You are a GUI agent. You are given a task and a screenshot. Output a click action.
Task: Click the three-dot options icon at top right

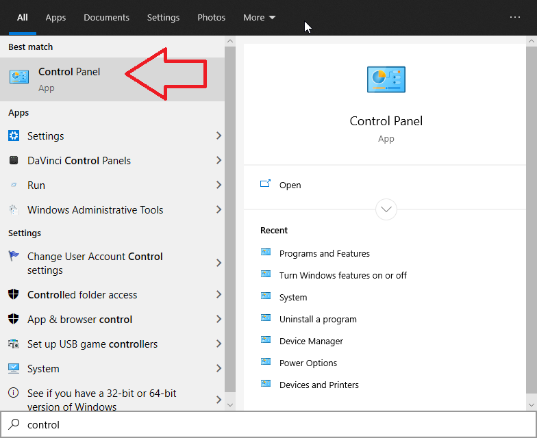pyautogui.click(x=515, y=17)
